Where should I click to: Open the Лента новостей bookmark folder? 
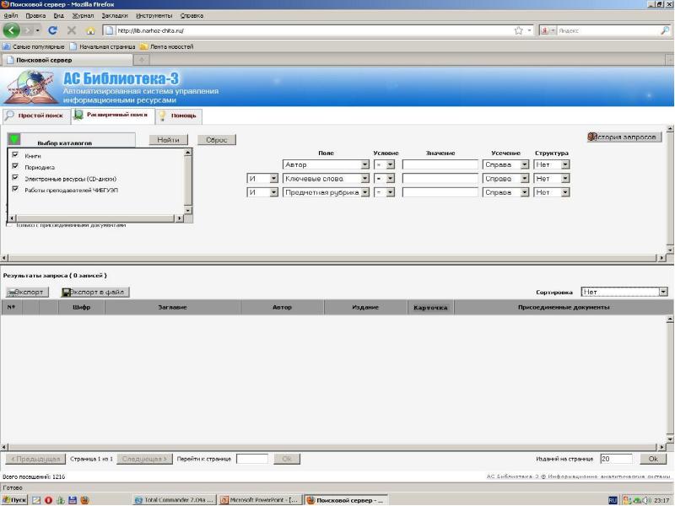pos(166,46)
